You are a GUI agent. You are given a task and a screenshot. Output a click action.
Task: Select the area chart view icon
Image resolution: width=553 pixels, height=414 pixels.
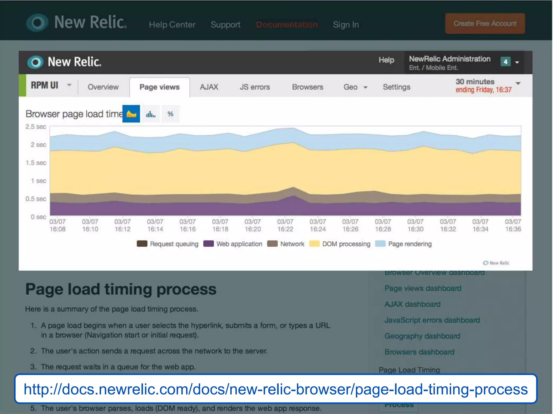coord(131,114)
